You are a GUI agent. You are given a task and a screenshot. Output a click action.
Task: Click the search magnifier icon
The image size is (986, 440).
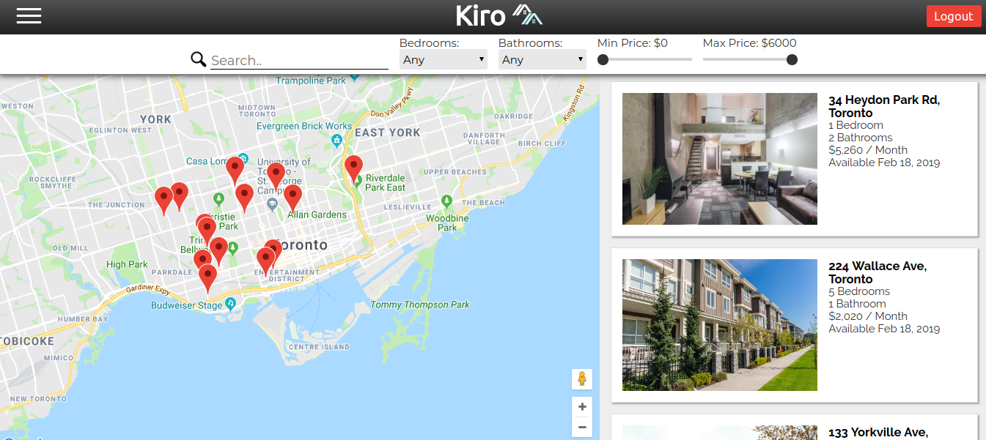[198, 59]
